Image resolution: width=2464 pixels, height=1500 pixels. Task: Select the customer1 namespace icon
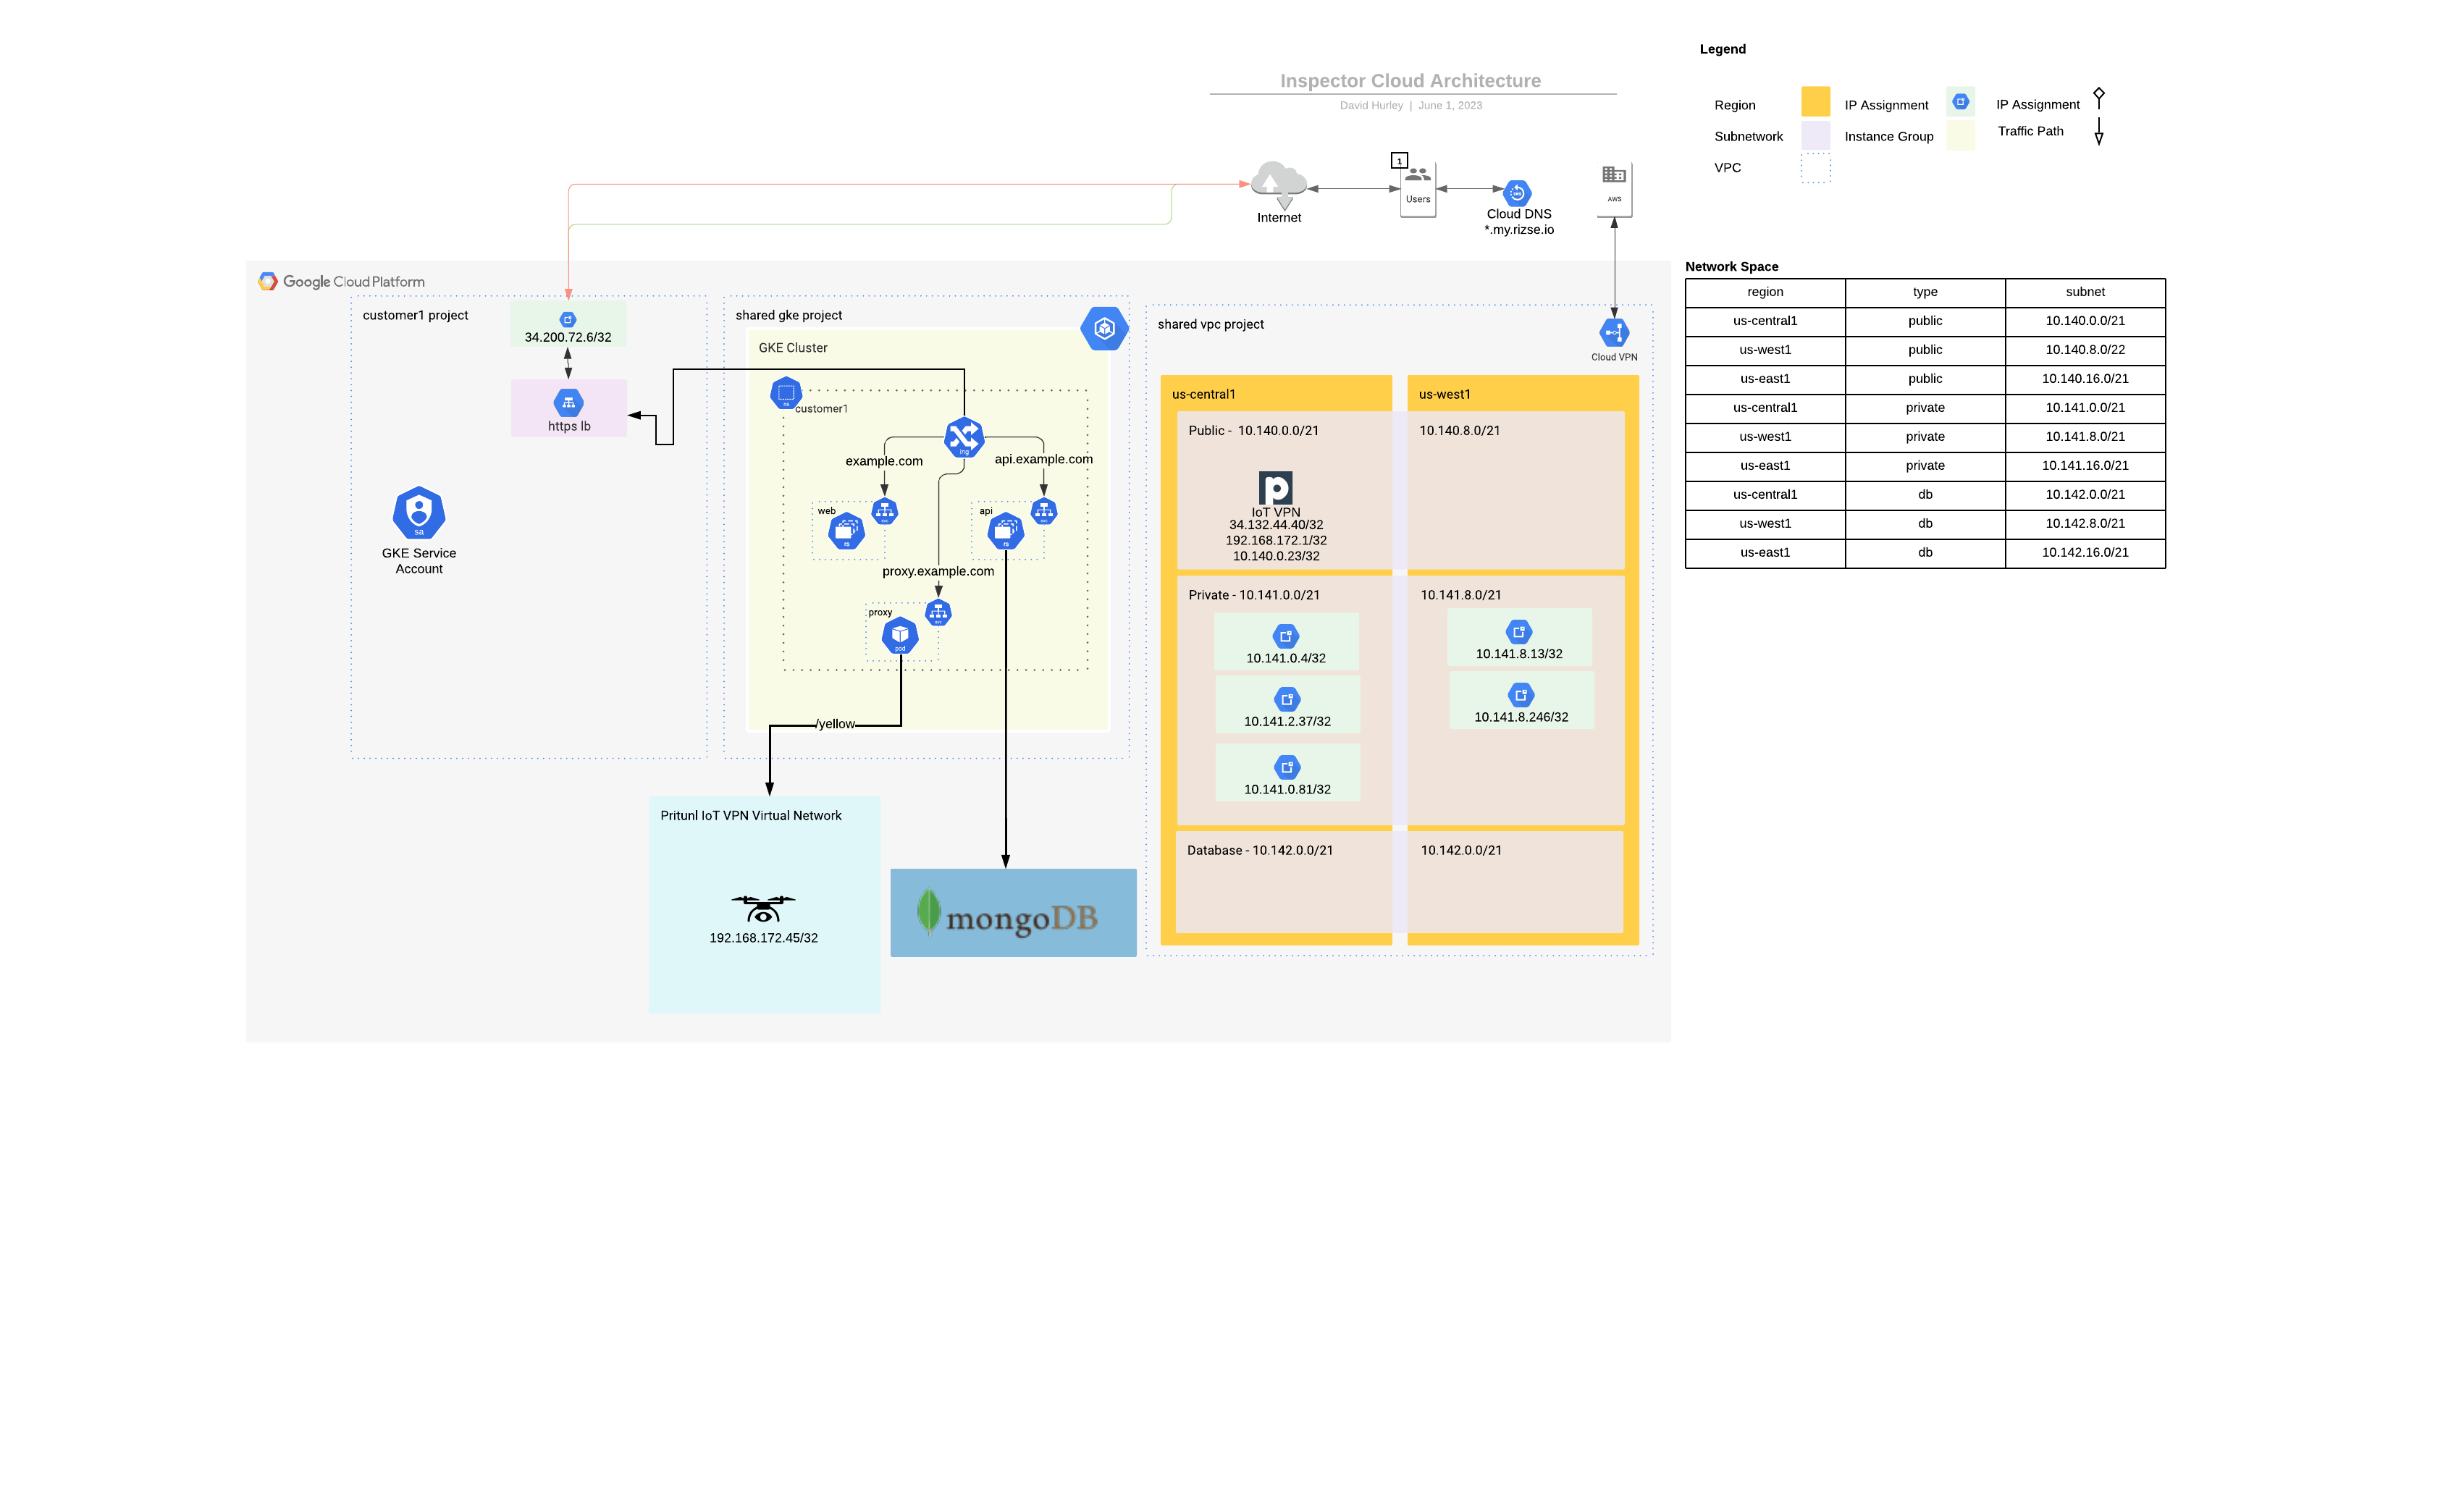tap(786, 393)
